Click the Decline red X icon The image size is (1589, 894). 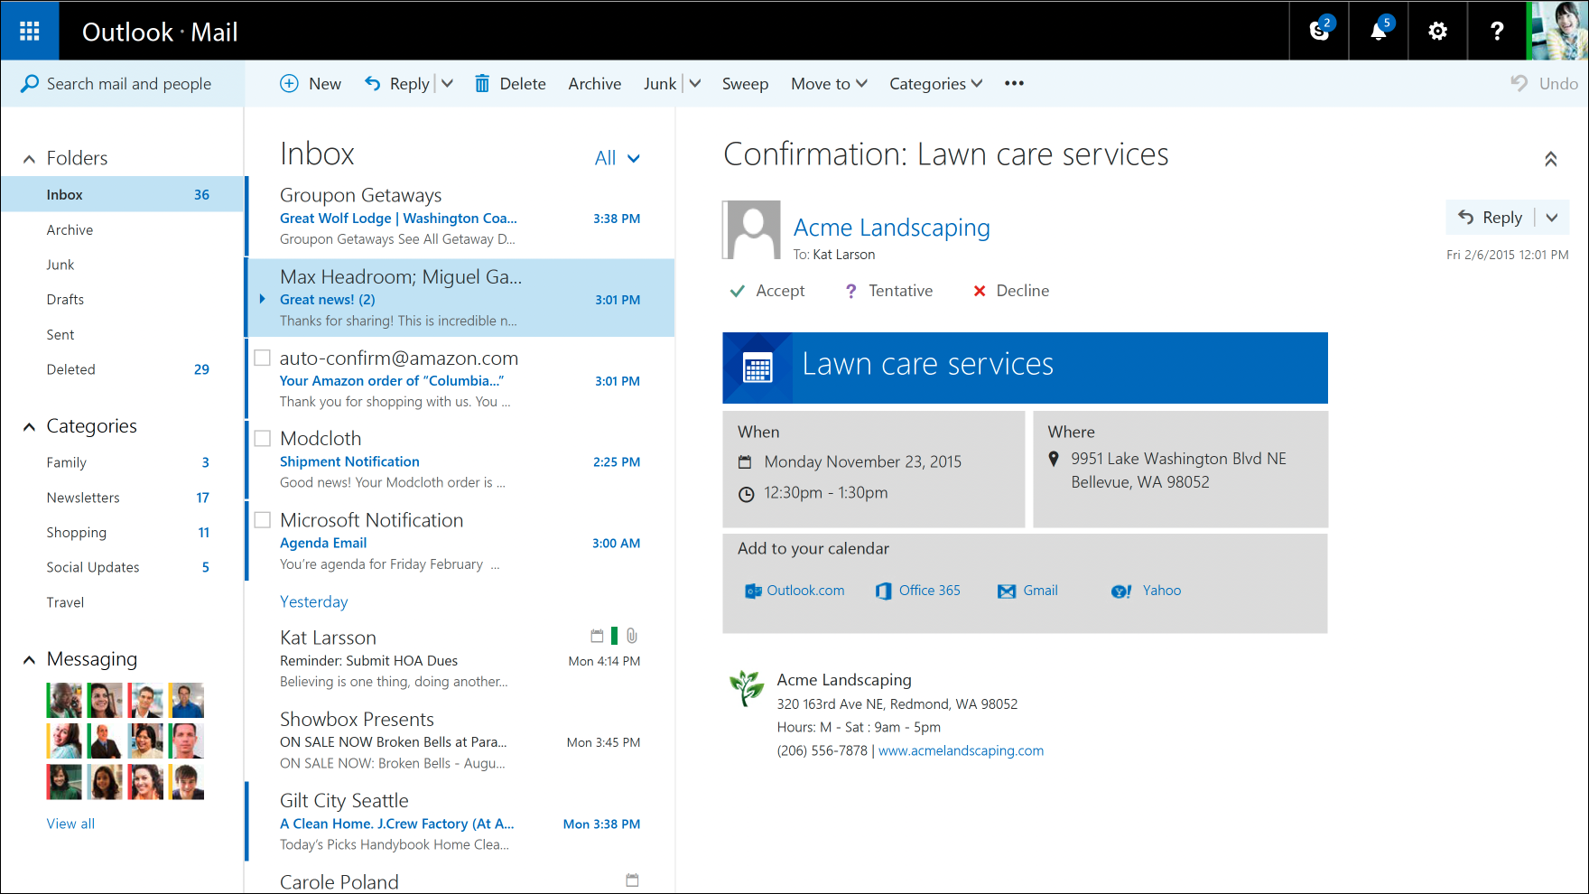(980, 291)
